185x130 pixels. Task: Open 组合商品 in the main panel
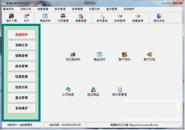point(93,92)
